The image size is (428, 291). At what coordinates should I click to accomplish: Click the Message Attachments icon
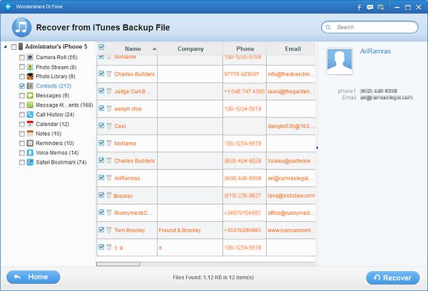(x=30, y=105)
